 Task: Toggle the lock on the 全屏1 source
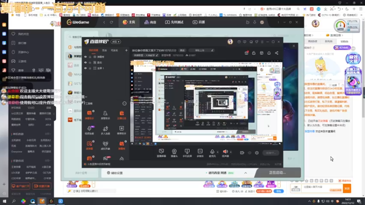coord(90,68)
